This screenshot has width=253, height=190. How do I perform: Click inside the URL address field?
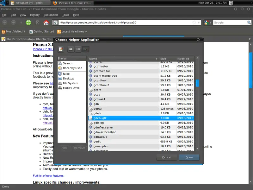pos(125,22)
